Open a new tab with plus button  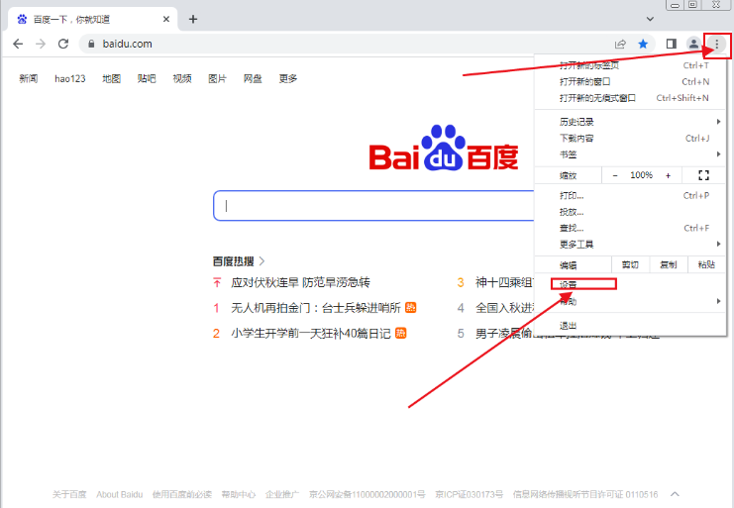tap(193, 19)
